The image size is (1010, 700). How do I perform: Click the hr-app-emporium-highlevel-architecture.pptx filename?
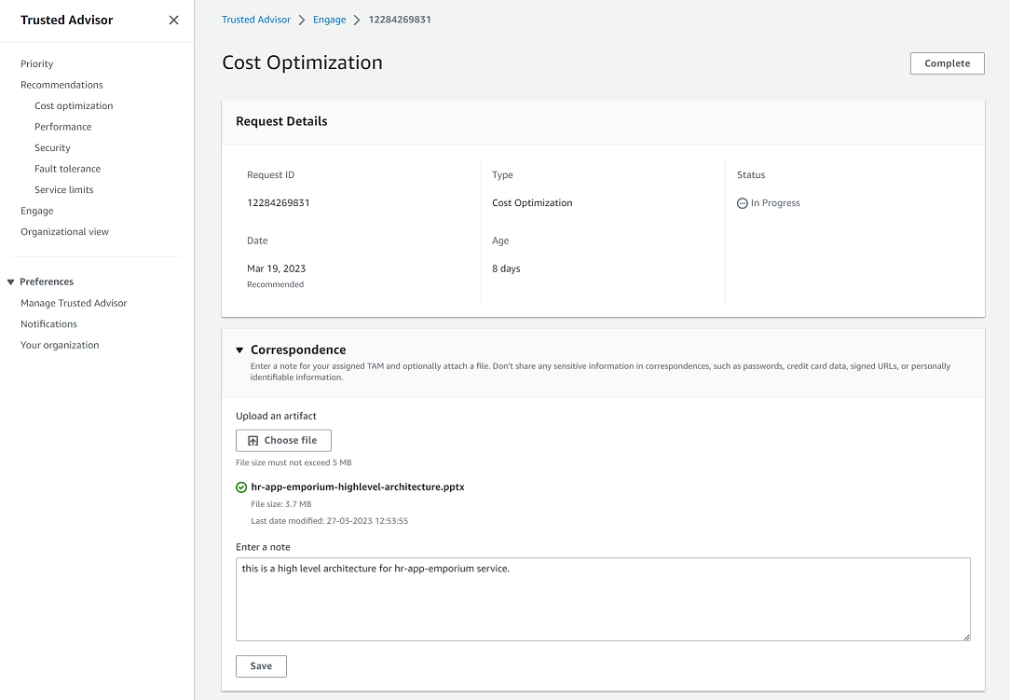358,487
